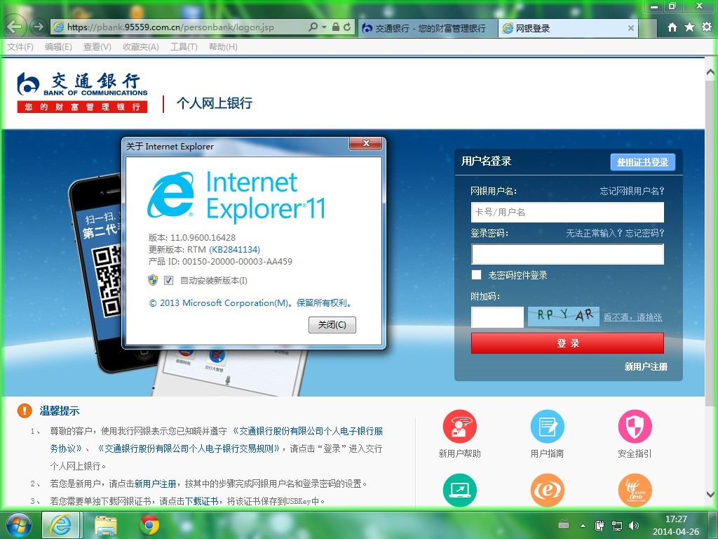Focus the 登录密码 password field

[567, 254]
